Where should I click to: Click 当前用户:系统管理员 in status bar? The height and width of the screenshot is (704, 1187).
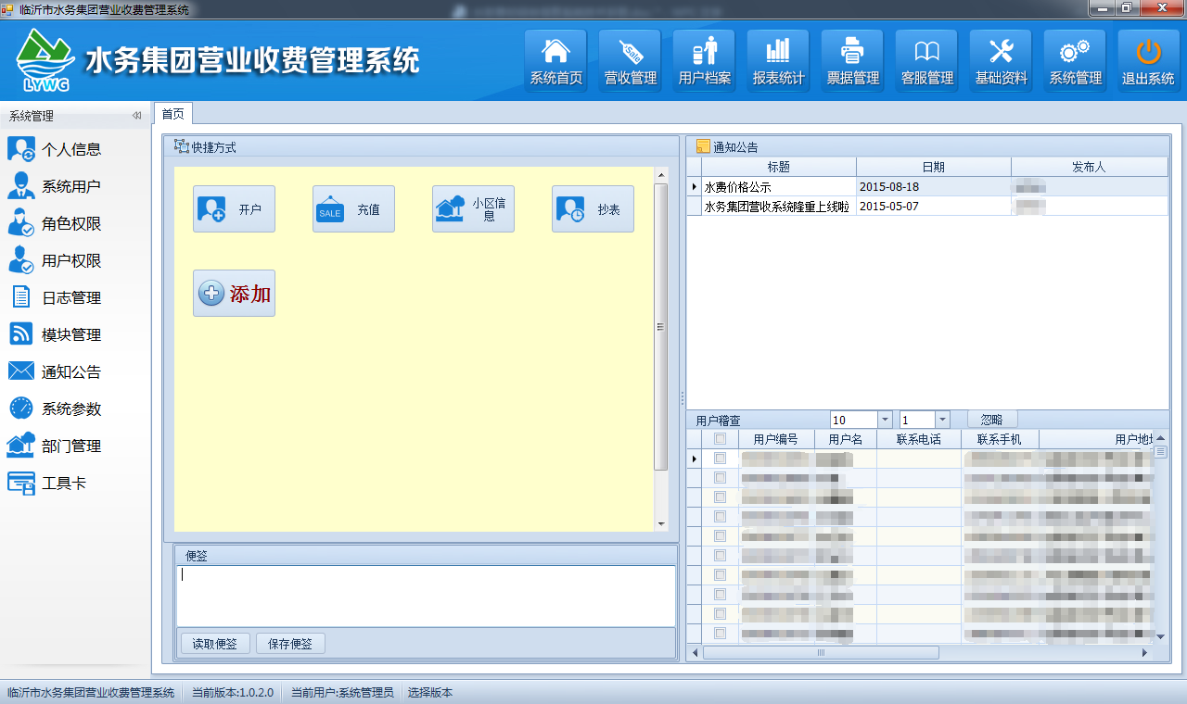tap(342, 693)
